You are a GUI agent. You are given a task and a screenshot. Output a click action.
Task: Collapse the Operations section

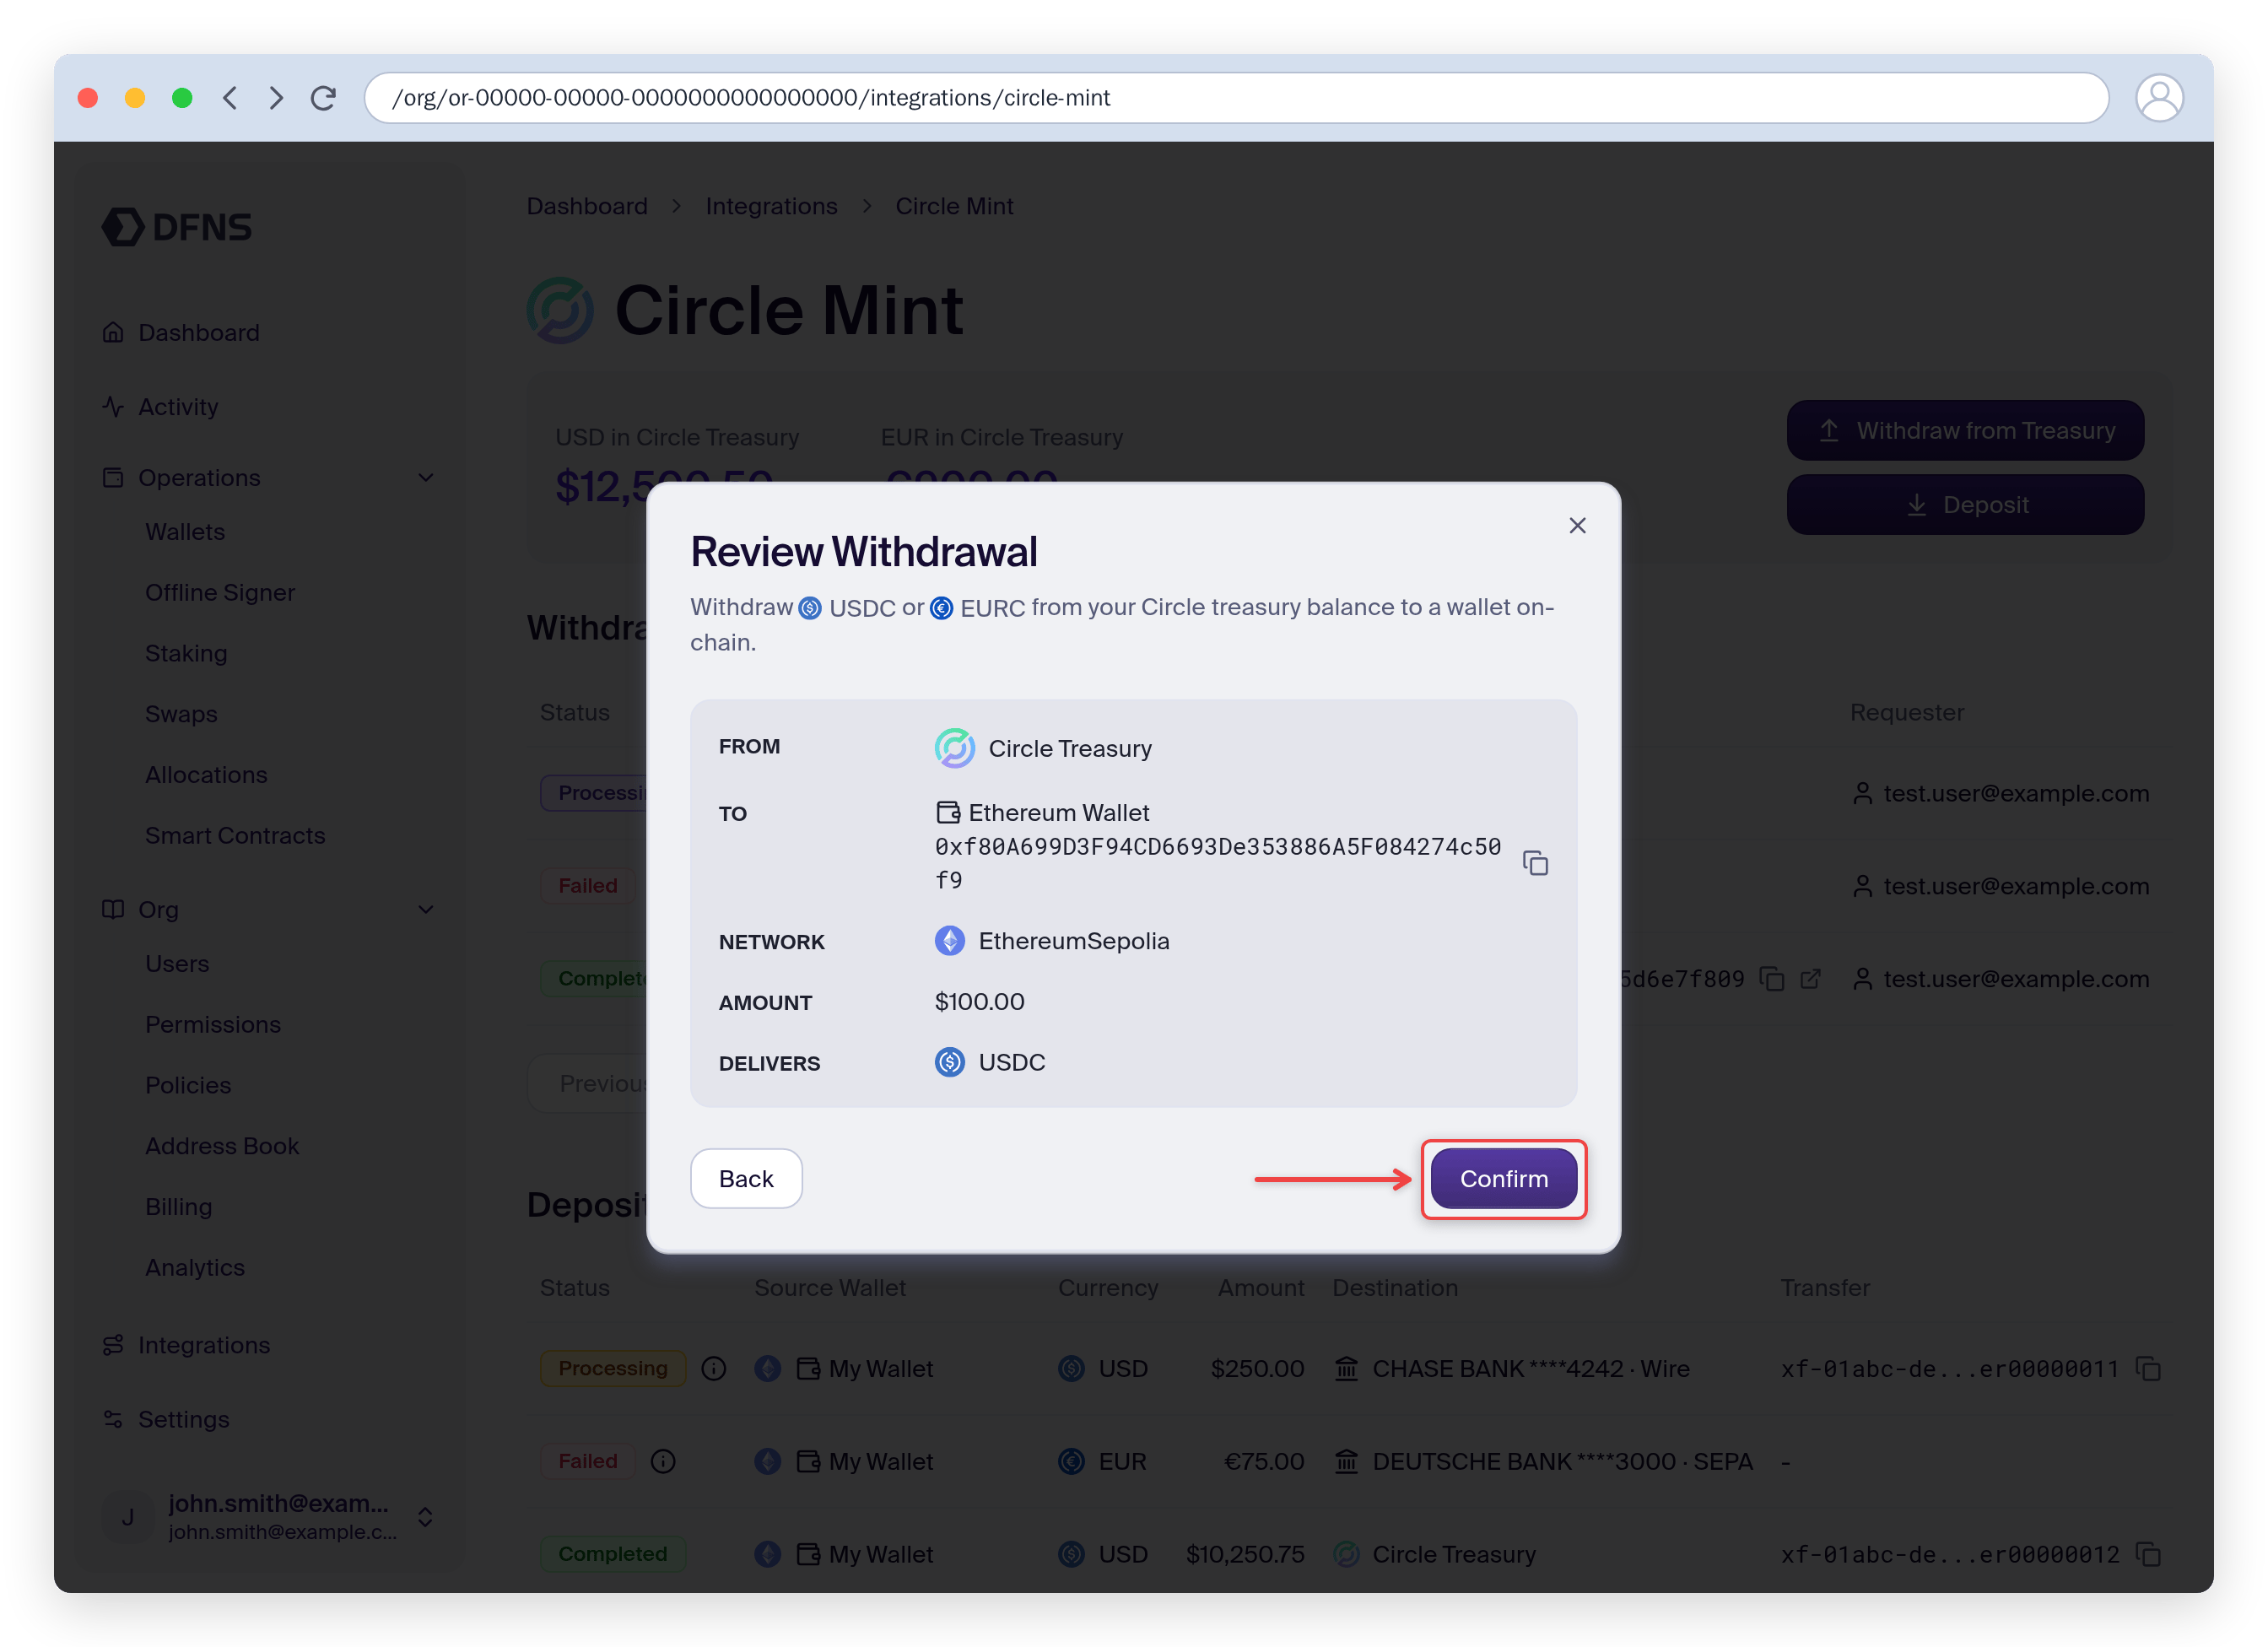(425, 478)
